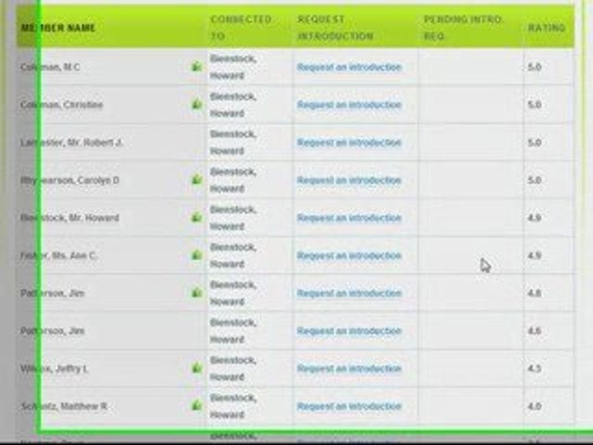Select member name Coleman, Christine
This screenshot has width=593, height=445.
point(61,105)
